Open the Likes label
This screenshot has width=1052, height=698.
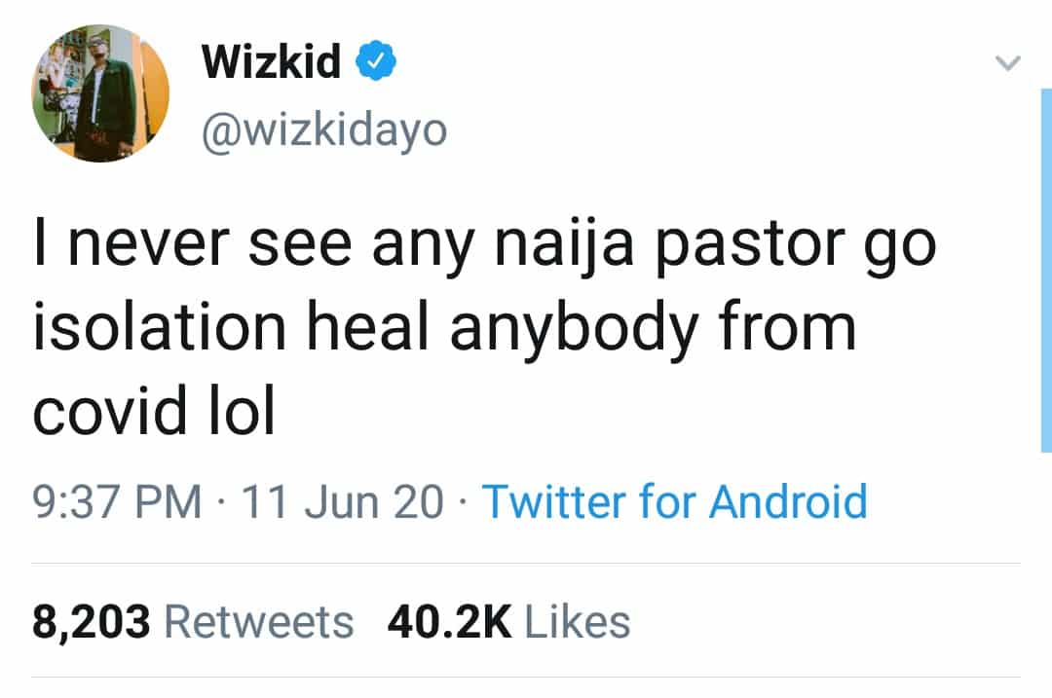click(578, 621)
